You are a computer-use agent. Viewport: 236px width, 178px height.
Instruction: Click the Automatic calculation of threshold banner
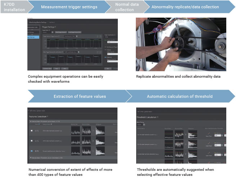click(180, 96)
